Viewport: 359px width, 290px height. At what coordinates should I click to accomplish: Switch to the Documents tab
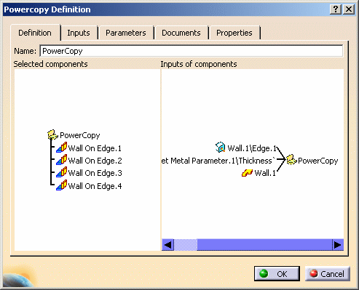(181, 33)
